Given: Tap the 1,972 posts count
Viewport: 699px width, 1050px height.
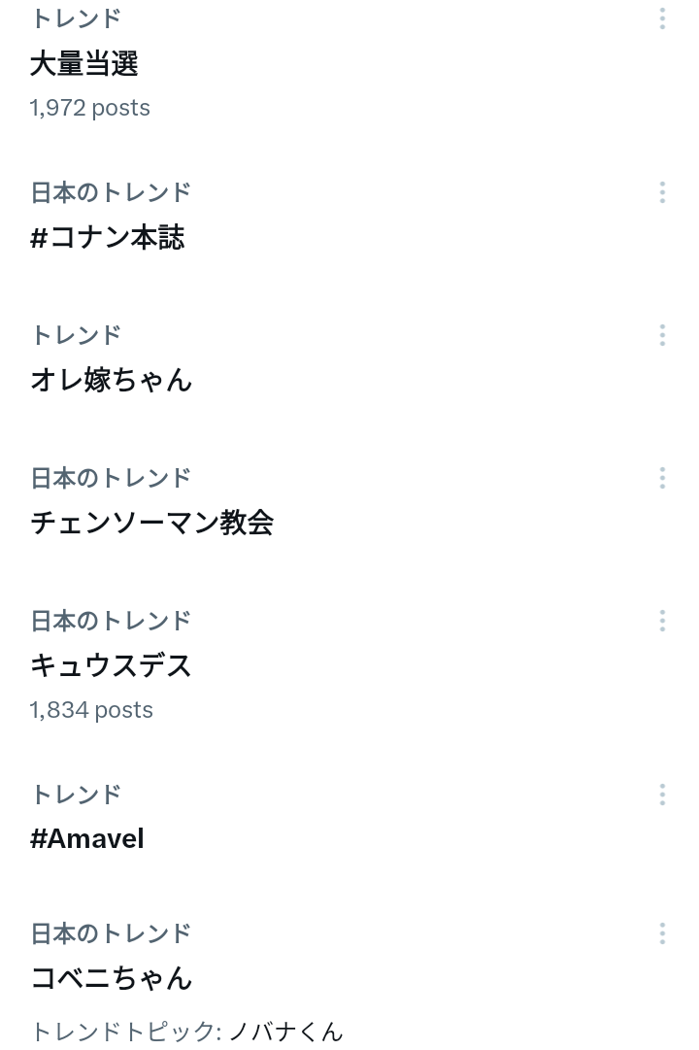Looking at the screenshot, I should point(90,107).
